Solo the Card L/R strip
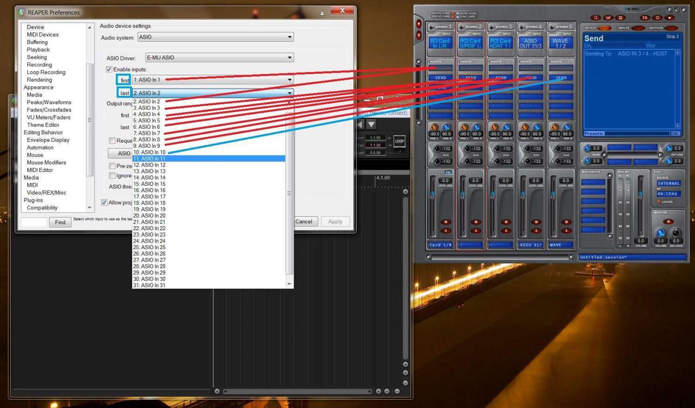Screen dimensions: 695x408 pyautogui.click(x=446, y=231)
